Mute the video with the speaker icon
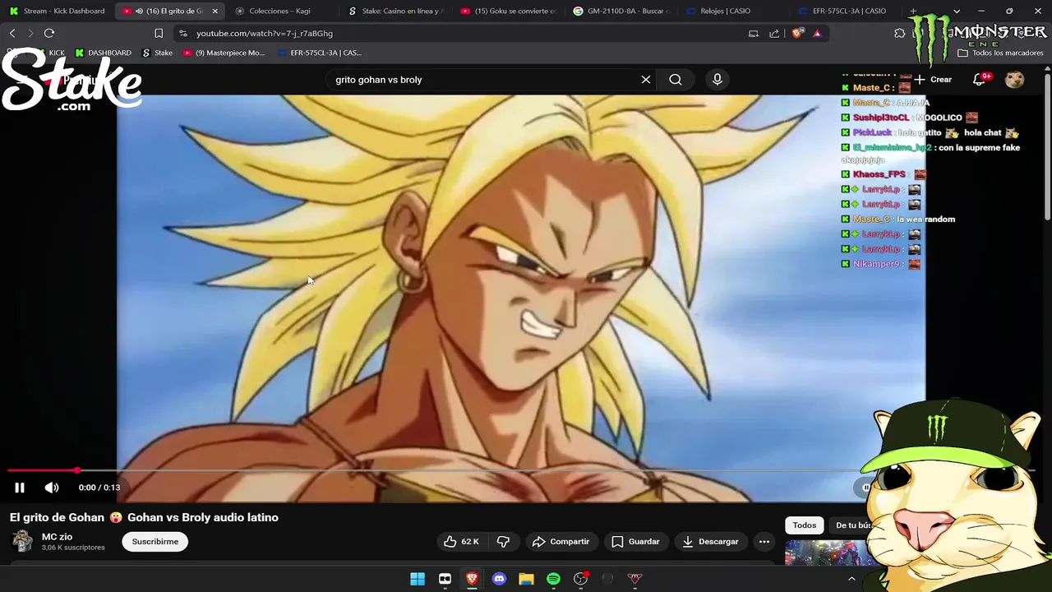Viewport: 1052px width, 592px height. point(52,488)
